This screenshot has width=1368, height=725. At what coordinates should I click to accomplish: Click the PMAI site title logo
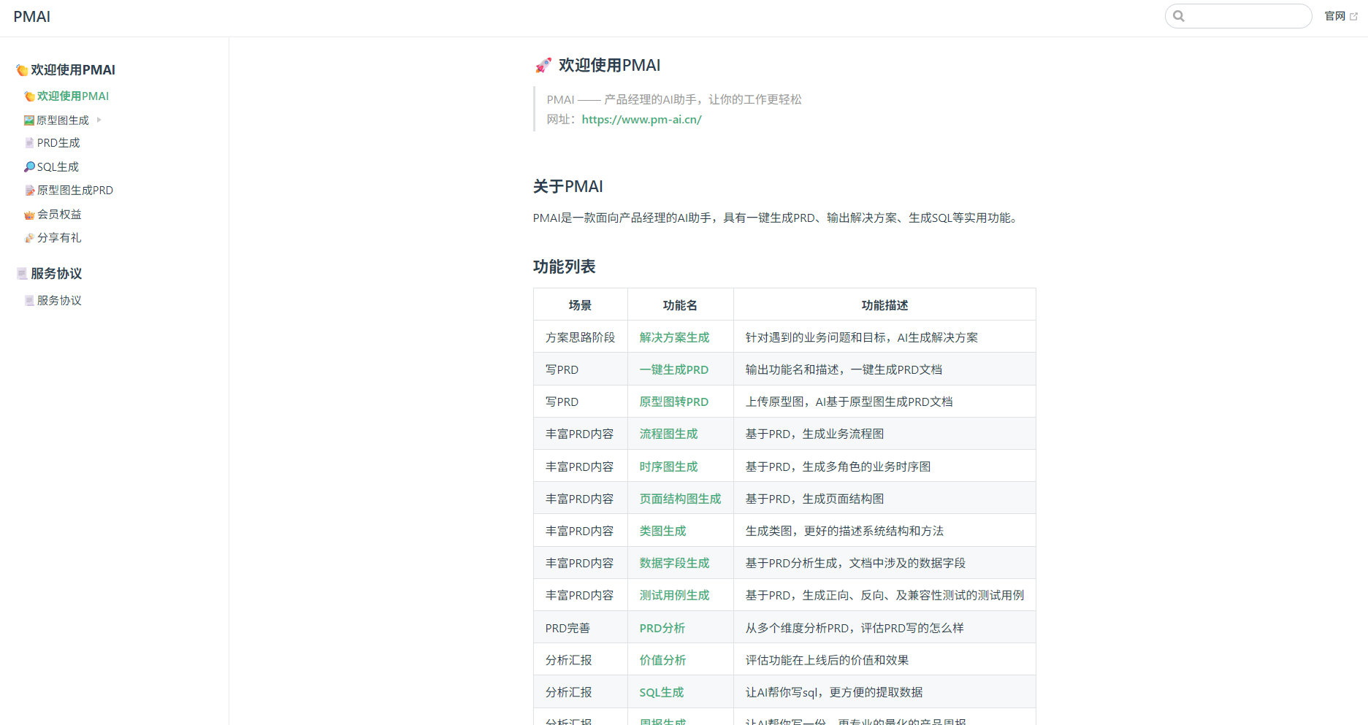32,17
